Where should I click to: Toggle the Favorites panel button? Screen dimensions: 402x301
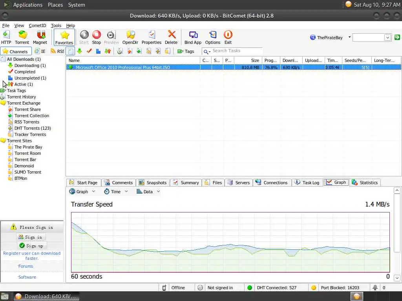click(64, 37)
